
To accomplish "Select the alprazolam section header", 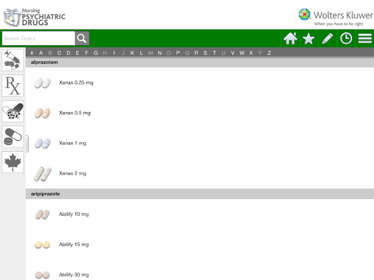I will (200, 62).
